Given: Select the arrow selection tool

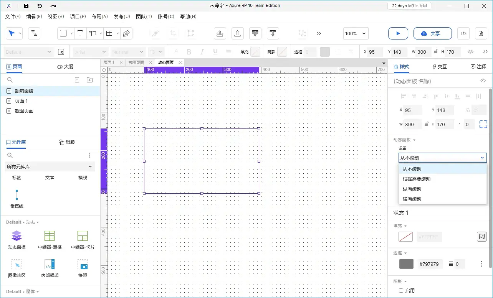Looking at the screenshot, I should tap(12, 33).
